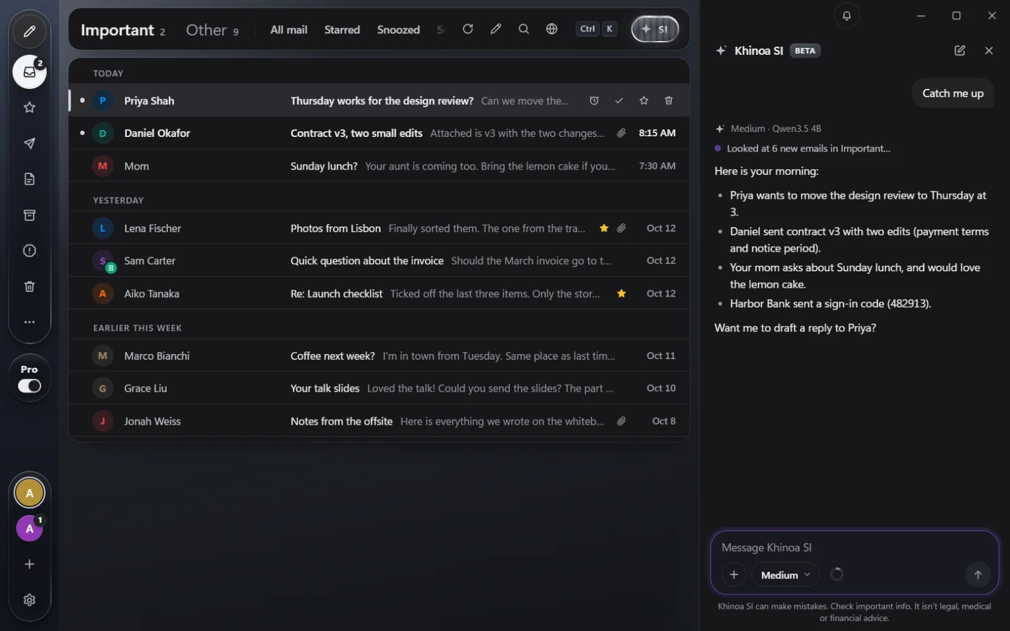The height and width of the screenshot is (631, 1010).
Task: Click the three-dot More icon in the sidebar
Action: (x=30, y=322)
